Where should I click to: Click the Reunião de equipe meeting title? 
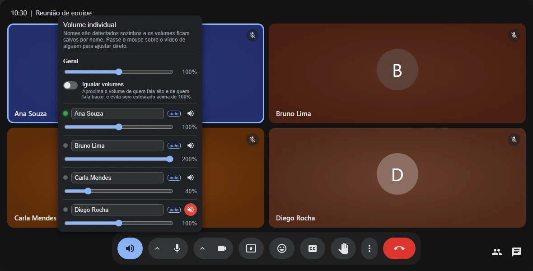click(64, 13)
